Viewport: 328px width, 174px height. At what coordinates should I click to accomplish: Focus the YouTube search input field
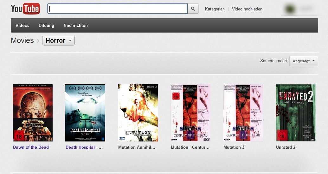(x=117, y=9)
